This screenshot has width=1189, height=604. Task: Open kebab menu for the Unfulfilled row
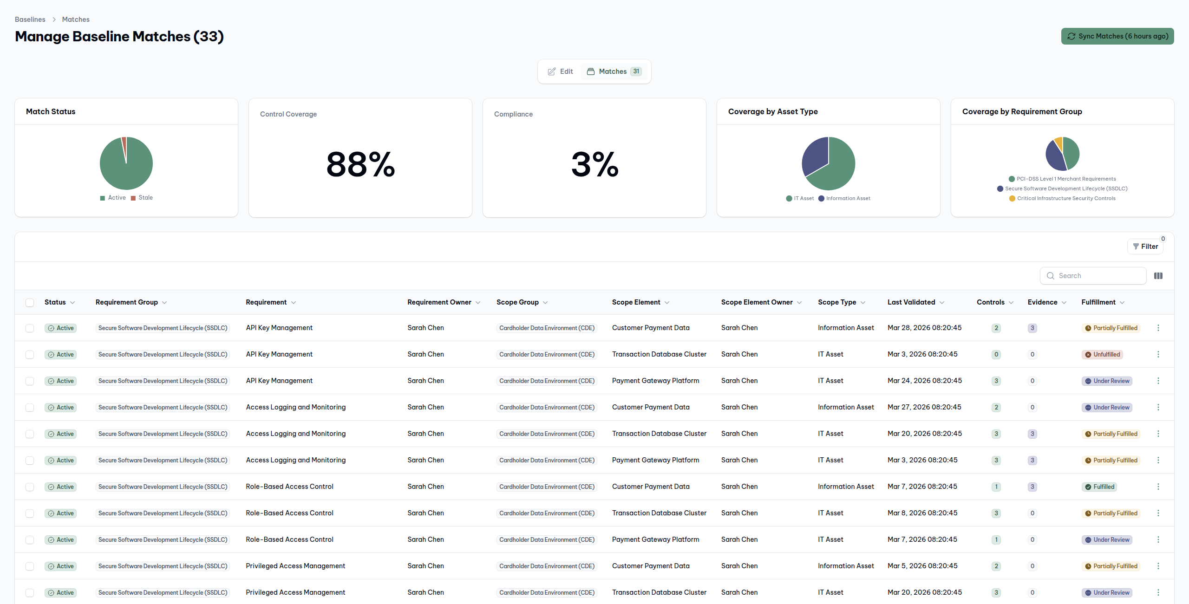coord(1158,354)
